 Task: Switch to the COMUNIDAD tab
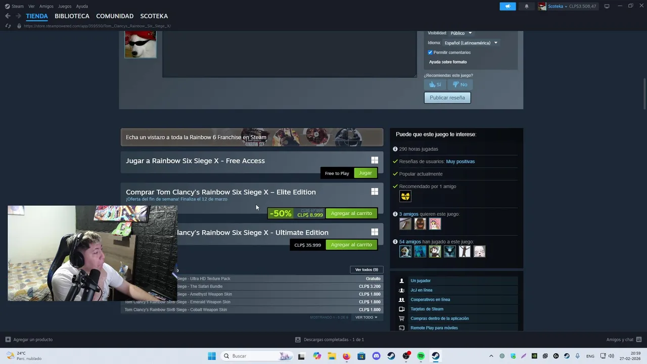point(115,16)
